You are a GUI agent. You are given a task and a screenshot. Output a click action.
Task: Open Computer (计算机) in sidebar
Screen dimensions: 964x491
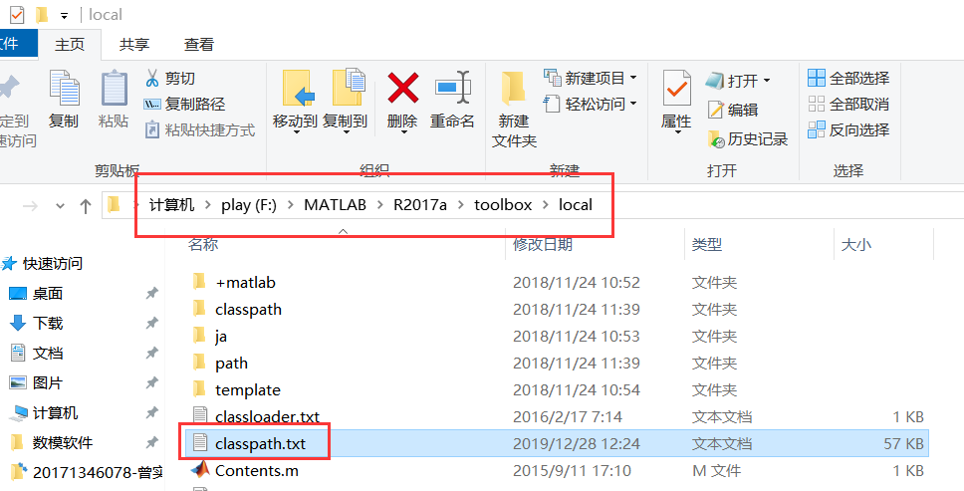43,413
